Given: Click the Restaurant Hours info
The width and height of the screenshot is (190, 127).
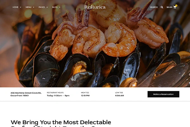Looking at the screenshot, I should point(58,94).
